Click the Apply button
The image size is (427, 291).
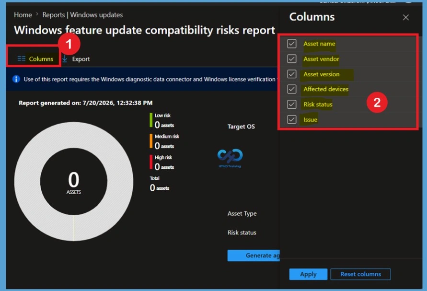coord(308,274)
